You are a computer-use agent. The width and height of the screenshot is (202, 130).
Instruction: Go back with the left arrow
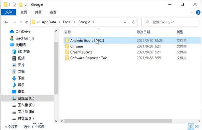pyautogui.click(x=6, y=22)
